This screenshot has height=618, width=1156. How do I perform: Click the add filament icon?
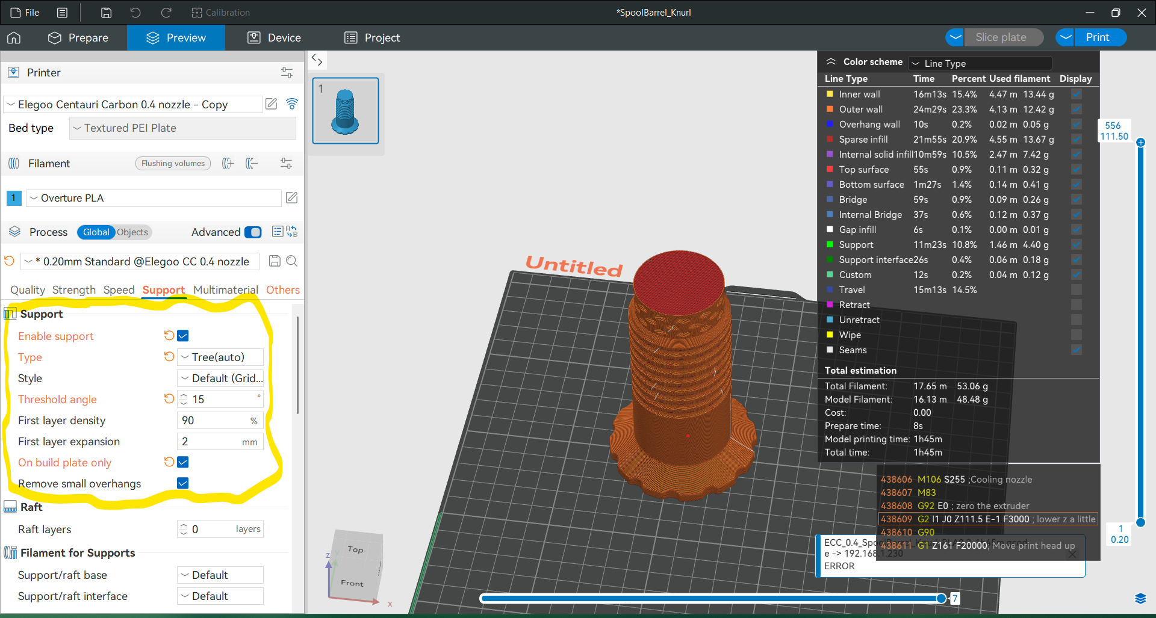(x=228, y=163)
